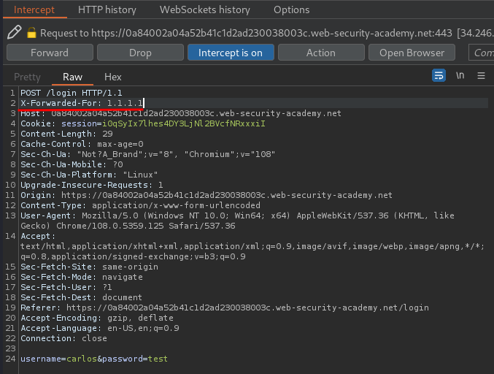Click the Sec-Ch-Ua-Platform: "Linux" line
Image resolution: width=494 pixels, height=374 pixels.
(89, 175)
